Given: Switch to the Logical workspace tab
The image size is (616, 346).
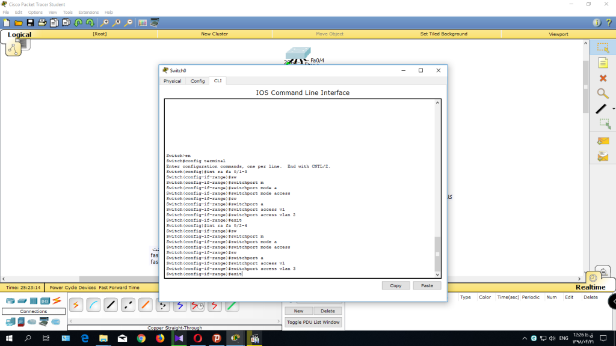Looking at the screenshot, I should 19,34.
